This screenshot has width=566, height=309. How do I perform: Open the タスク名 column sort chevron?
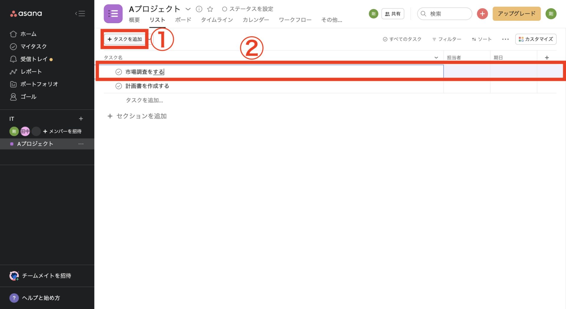[x=436, y=58]
